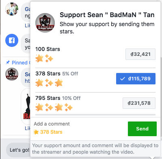
Task: Click the 378 Stars package label
Action: coord(48,74)
